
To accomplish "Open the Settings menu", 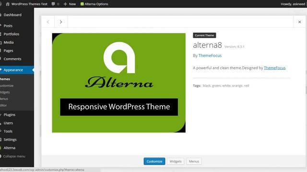I will pos(10,140).
